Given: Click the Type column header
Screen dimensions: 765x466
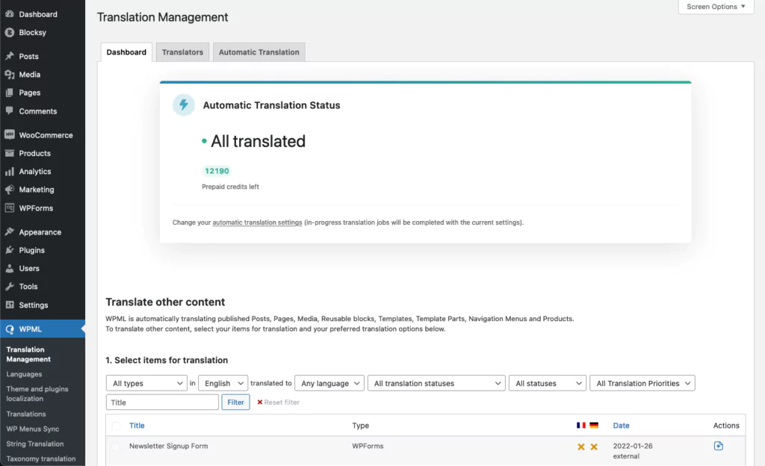Looking at the screenshot, I should (361, 426).
